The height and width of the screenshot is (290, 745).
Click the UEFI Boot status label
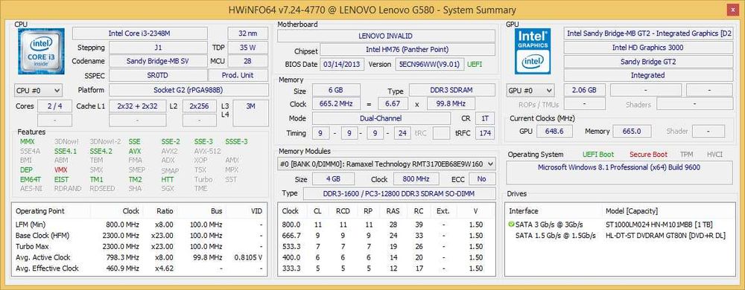coord(597,155)
